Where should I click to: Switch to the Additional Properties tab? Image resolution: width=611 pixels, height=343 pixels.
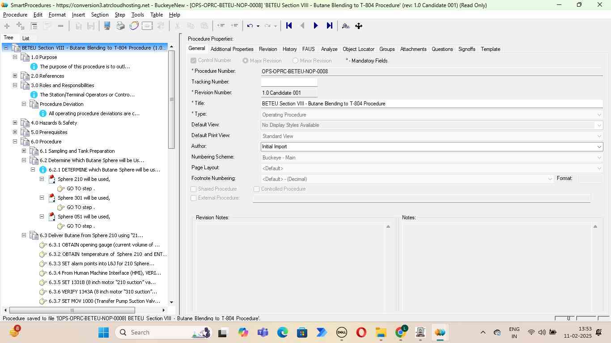[x=232, y=49]
